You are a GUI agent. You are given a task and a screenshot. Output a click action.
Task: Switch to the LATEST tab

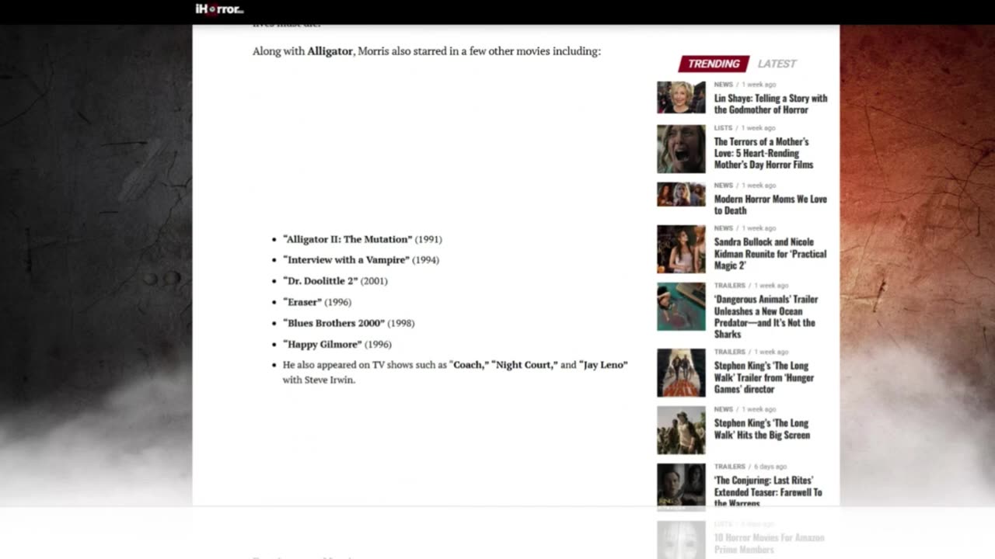coord(777,64)
